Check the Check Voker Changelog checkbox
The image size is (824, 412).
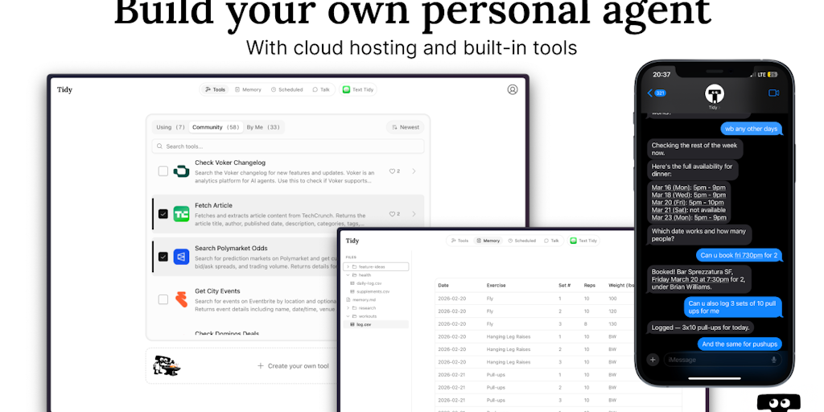[x=163, y=171]
